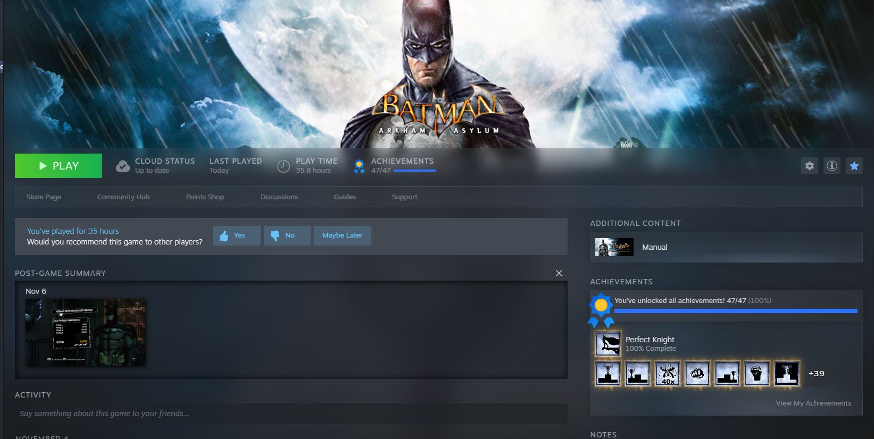874x439 pixels.
Task: Click the 'Up to date' cloud status text
Action: (152, 171)
